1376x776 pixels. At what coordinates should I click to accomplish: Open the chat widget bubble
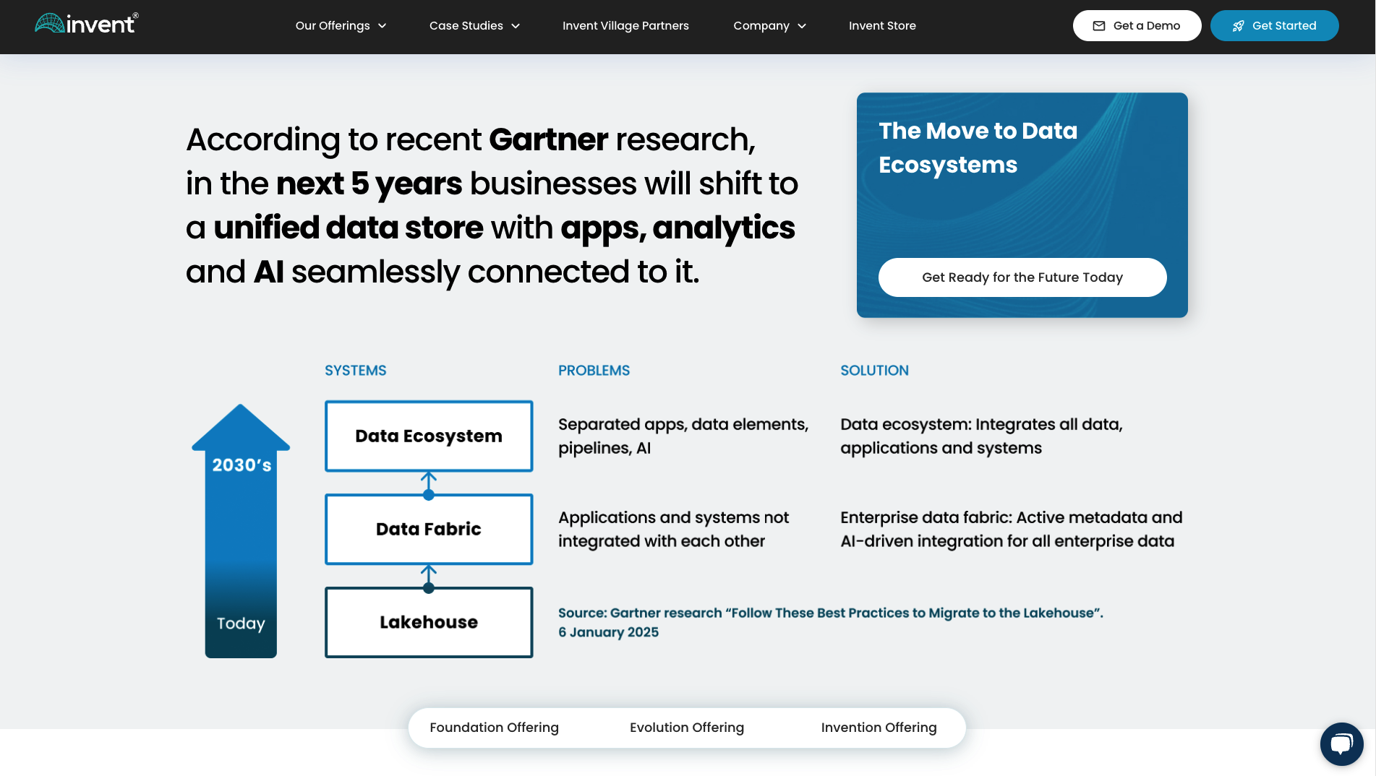click(1341, 743)
